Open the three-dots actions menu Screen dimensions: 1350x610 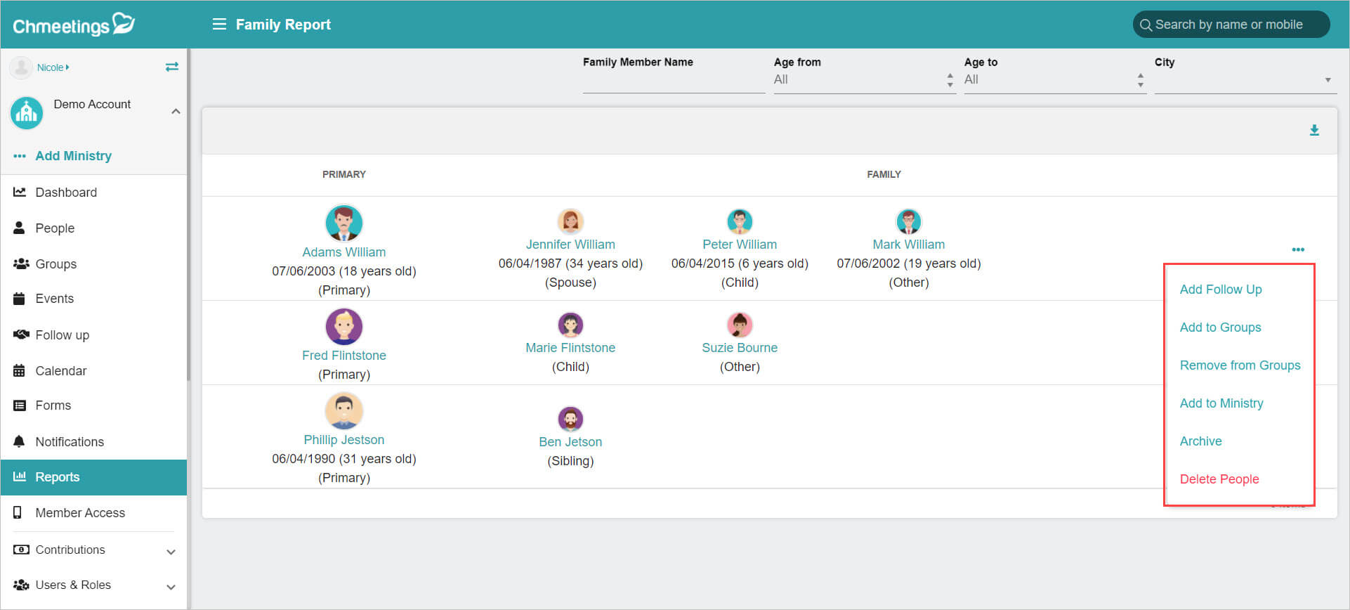pyautogui.click(x=1298, y=249)
